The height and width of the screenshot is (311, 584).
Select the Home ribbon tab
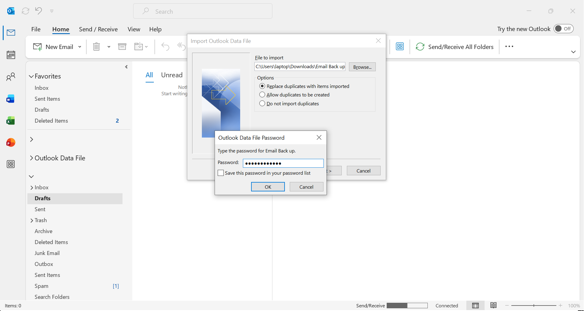coord(61,29)
